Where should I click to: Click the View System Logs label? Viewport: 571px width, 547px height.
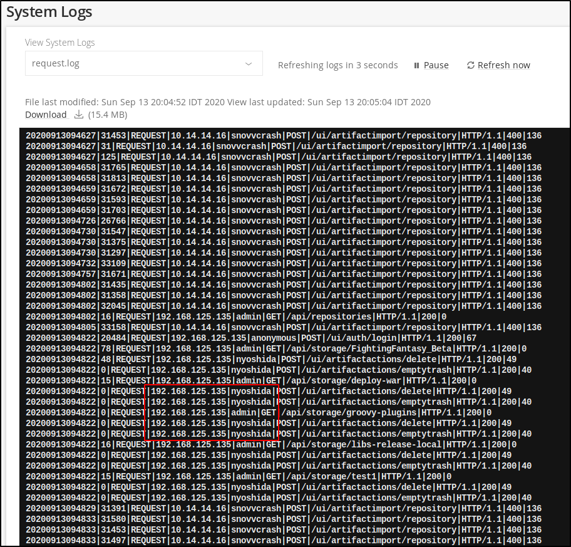click(x=60, y=43)
